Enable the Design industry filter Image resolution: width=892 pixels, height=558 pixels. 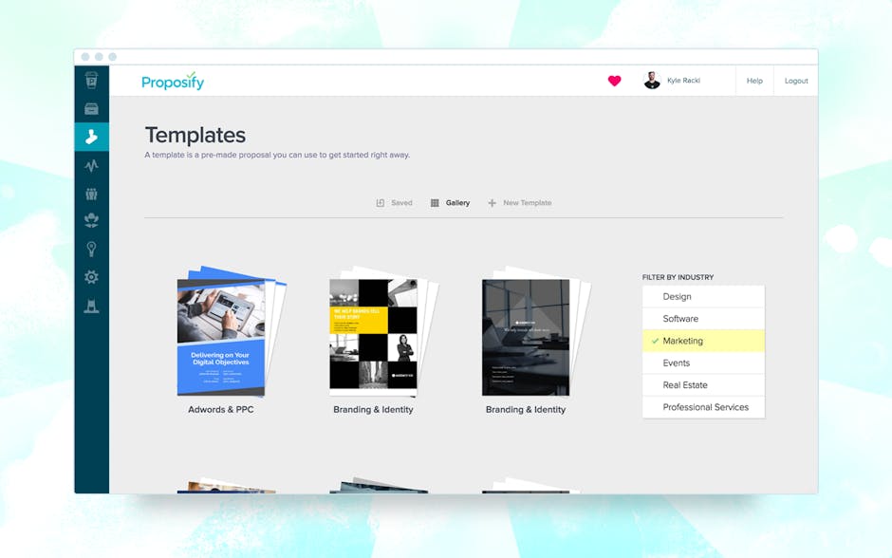[702, 296]
